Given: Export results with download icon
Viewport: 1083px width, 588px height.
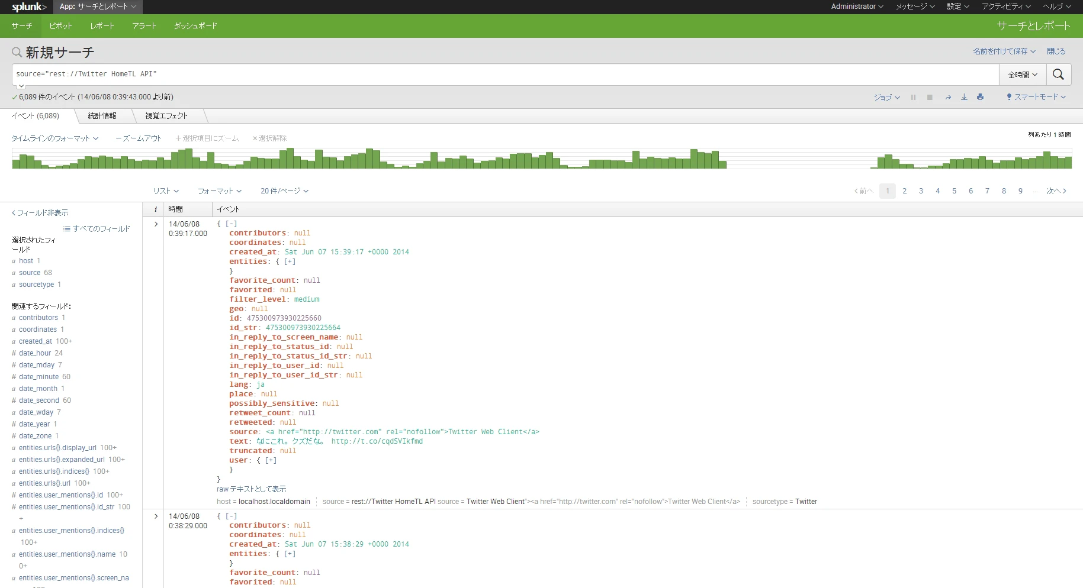Looking at the screenshot, I should [964, 97].
